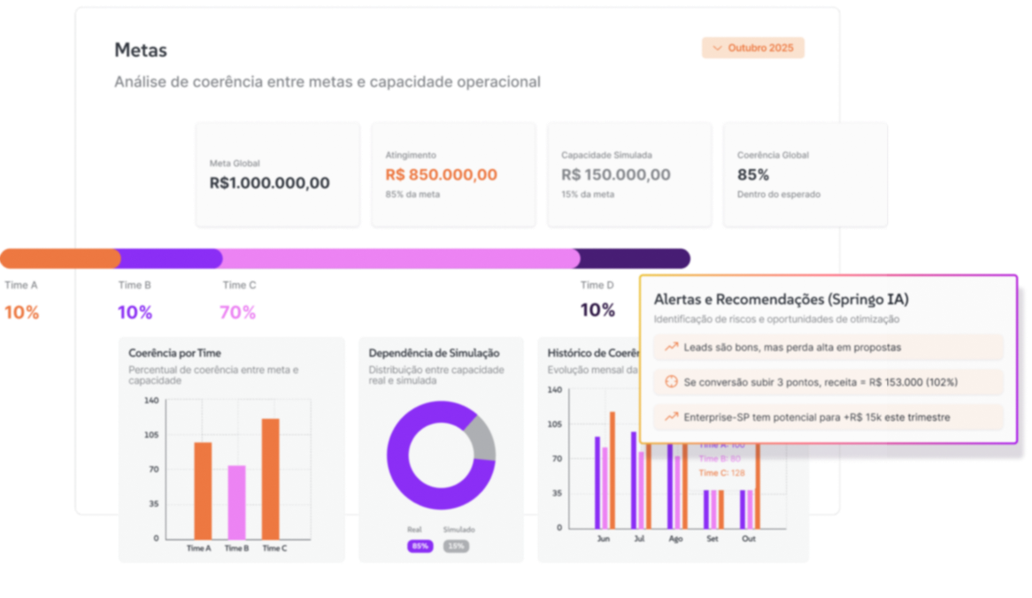Expand the Alertas e Recomendações panel header

(779, 300)
